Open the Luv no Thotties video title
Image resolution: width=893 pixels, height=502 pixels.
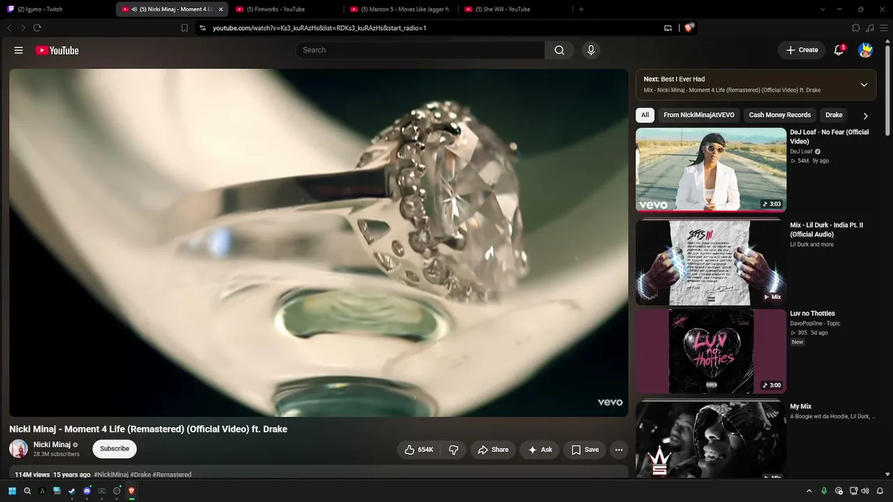point(813,314)
